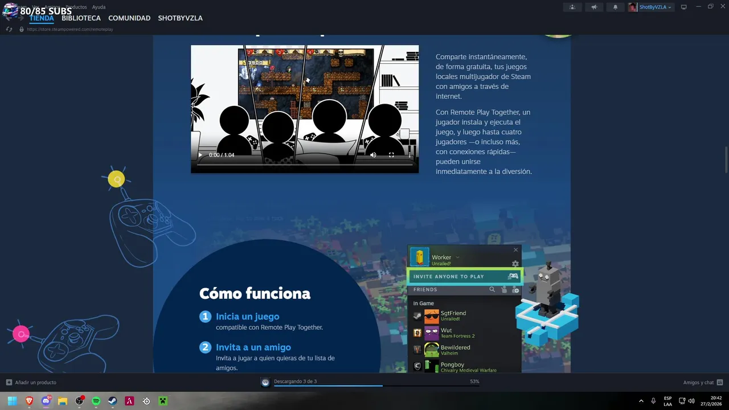Open the Ayuda menu
The image size is (729, 410).
pyautogui.click(x=99, y=7)
